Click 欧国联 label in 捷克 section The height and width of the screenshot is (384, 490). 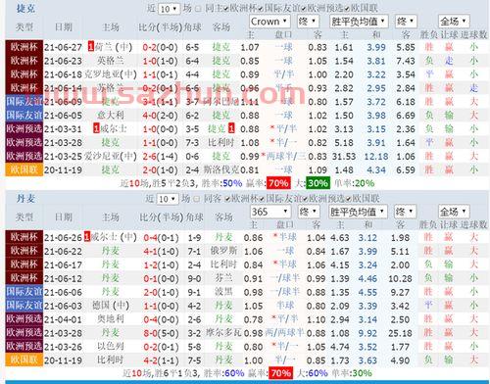(x=24, y=169)
